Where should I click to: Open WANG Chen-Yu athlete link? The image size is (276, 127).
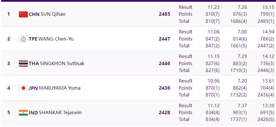(x=56, y=39)
